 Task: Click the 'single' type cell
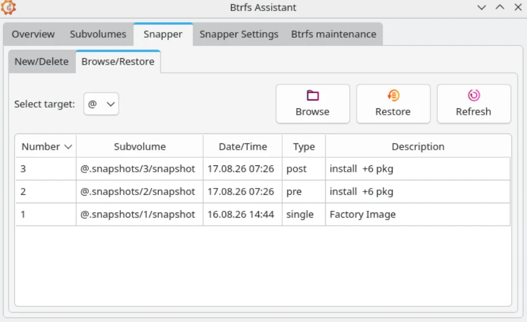pyautogui.click(x=304, y=214)
